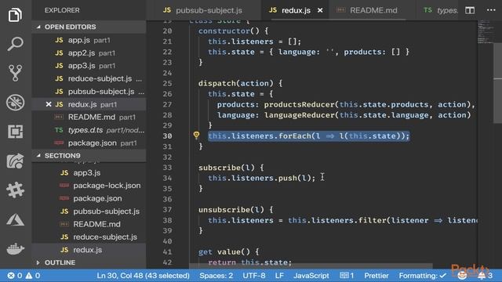Click the highlighted listeners.forEach line
Screen dimensions: 502x282
(x=308, y=136)
